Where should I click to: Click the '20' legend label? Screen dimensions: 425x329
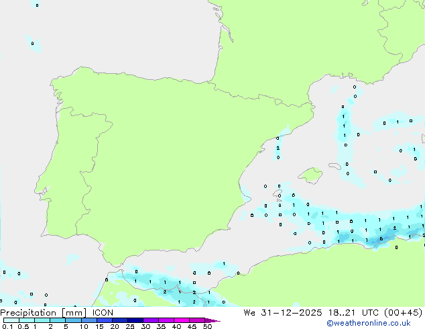[115, 326]
